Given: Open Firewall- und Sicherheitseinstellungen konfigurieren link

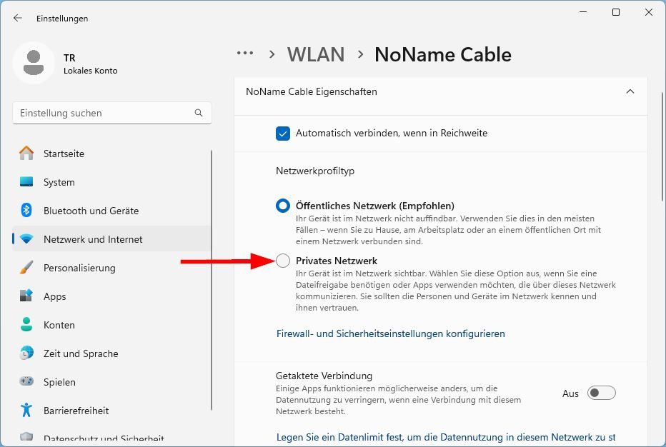Looking at the screenshot, I should point(390,333).
